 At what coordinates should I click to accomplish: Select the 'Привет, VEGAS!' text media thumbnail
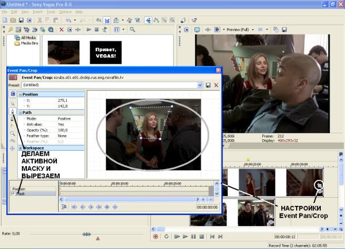point(106,52)
